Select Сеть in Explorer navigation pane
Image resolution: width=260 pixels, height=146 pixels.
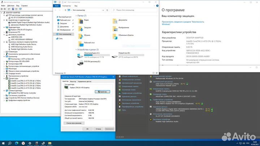tap(59, 39)
